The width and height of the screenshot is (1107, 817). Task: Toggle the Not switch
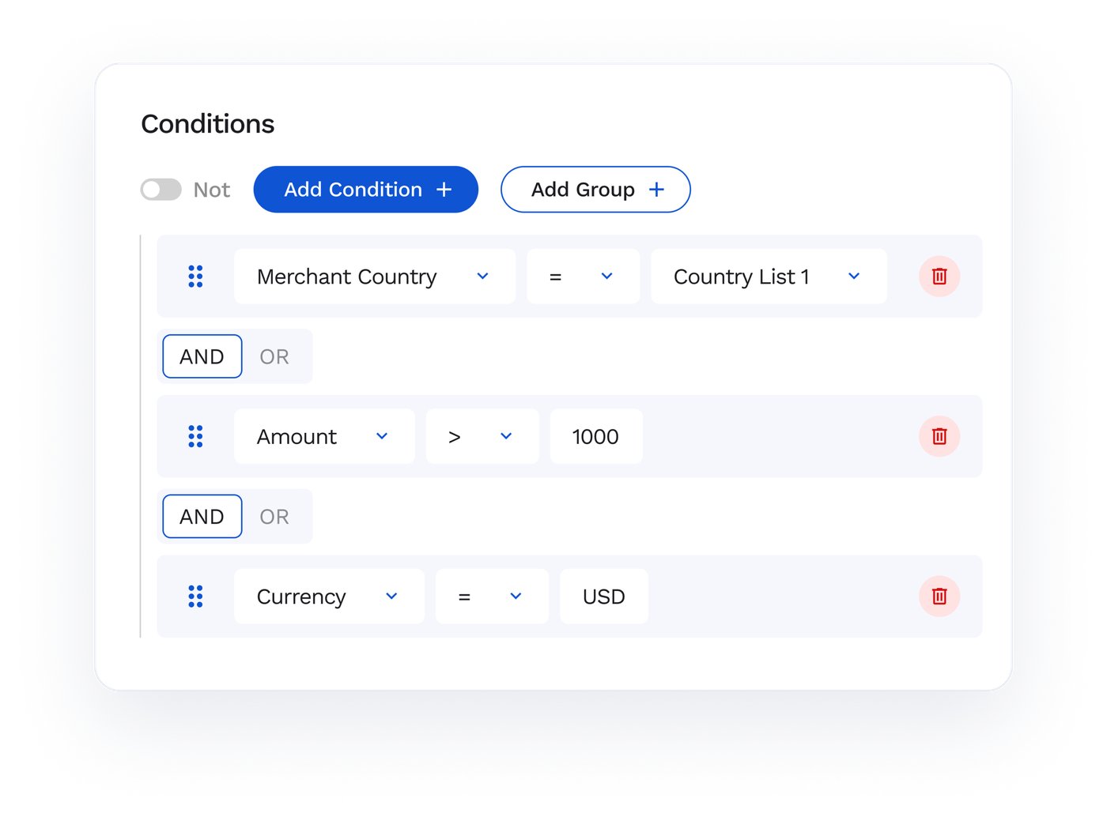161,190
